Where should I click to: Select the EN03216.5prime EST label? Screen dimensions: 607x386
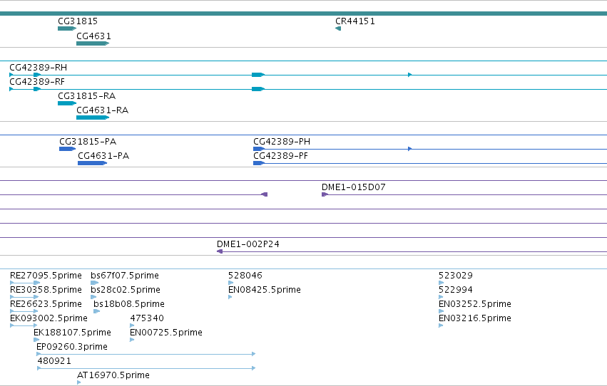coord(475,318)
